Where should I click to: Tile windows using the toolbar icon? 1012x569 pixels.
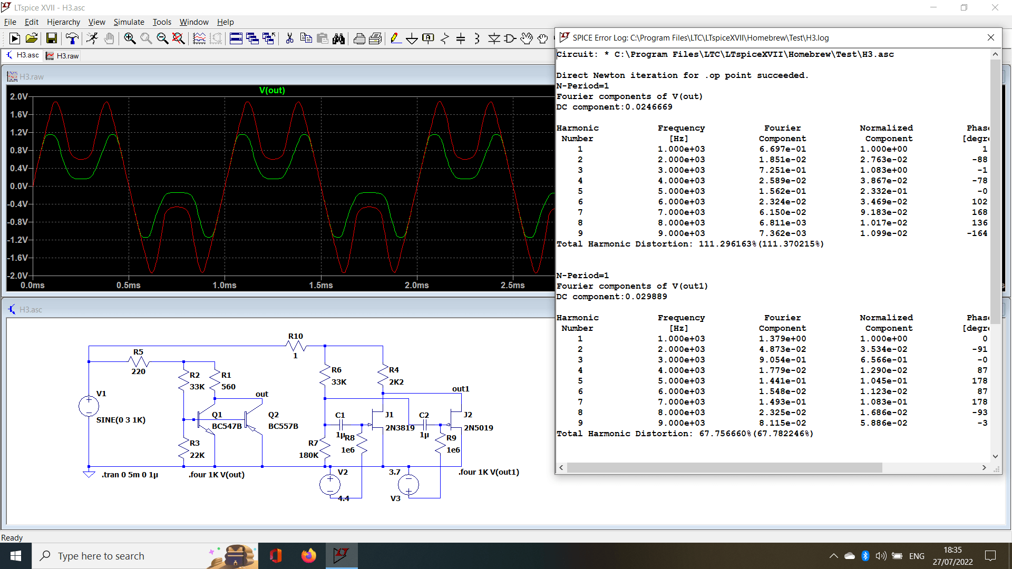[x=236, y=38]
